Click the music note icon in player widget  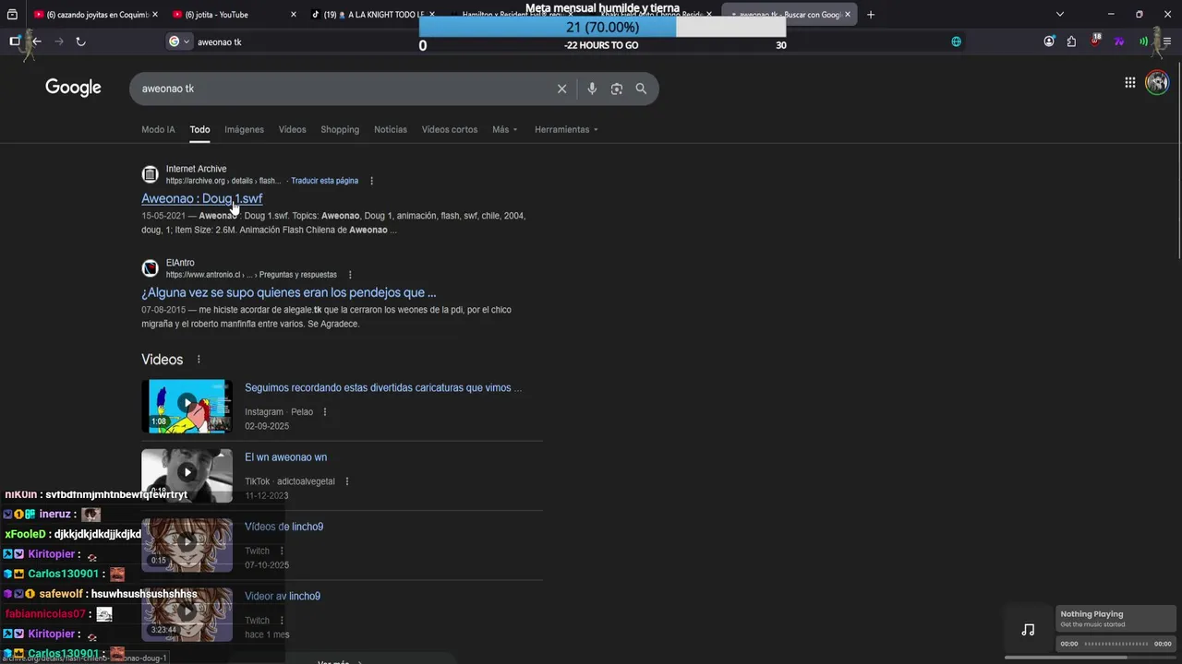click(x=1028, y=630)
